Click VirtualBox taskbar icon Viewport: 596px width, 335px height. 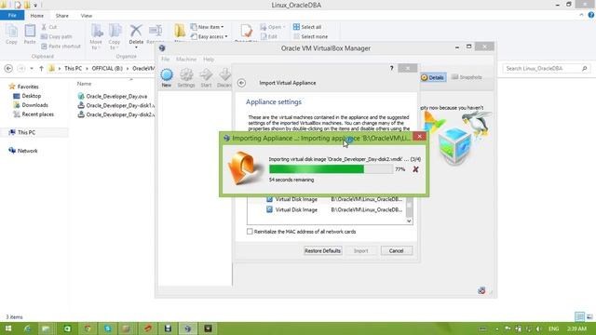188,328
